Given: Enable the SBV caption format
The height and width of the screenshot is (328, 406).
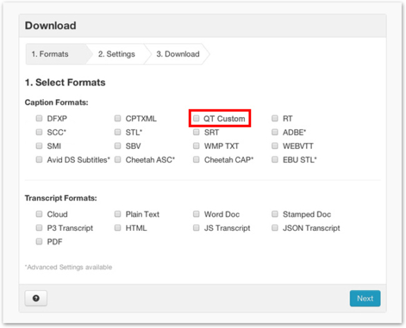Looking at the screenshot, I should coord(118,146).
